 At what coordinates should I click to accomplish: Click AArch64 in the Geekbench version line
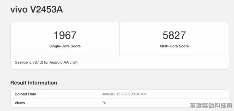tap(71, 62)
